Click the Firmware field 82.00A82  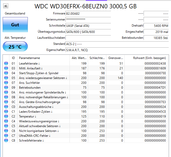click(88, 14)
